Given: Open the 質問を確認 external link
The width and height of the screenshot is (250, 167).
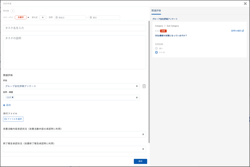Looking at the screenshot, I should point(237,31).
